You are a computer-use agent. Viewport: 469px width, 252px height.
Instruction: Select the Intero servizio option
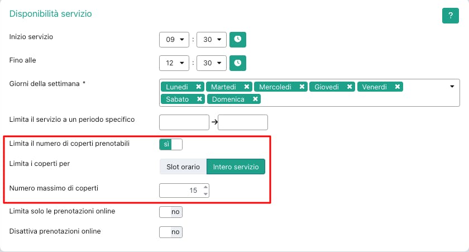click(x=236, y=167)
